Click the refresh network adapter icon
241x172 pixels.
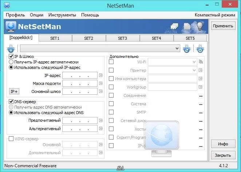click(x=187, y=48)
